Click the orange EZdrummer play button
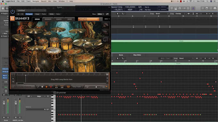 [x=46, y=87]
